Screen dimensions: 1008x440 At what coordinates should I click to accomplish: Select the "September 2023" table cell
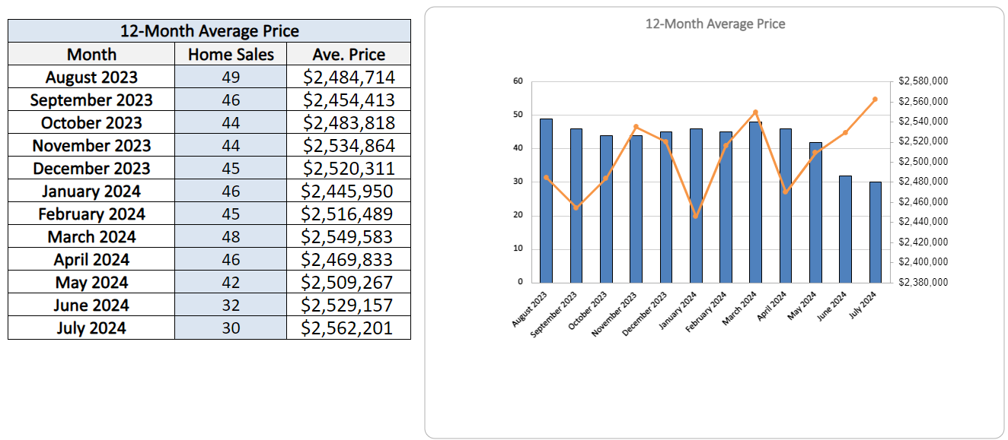[x=91, y=100]
